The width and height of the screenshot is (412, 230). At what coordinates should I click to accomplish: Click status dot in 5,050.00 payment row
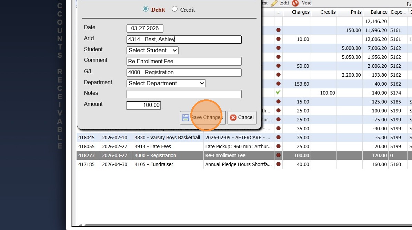[279, 57]
